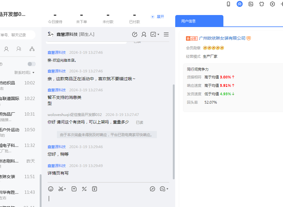Click the 鑫慧源科技 sender name at 13:29:49

(x=57, y=166)
